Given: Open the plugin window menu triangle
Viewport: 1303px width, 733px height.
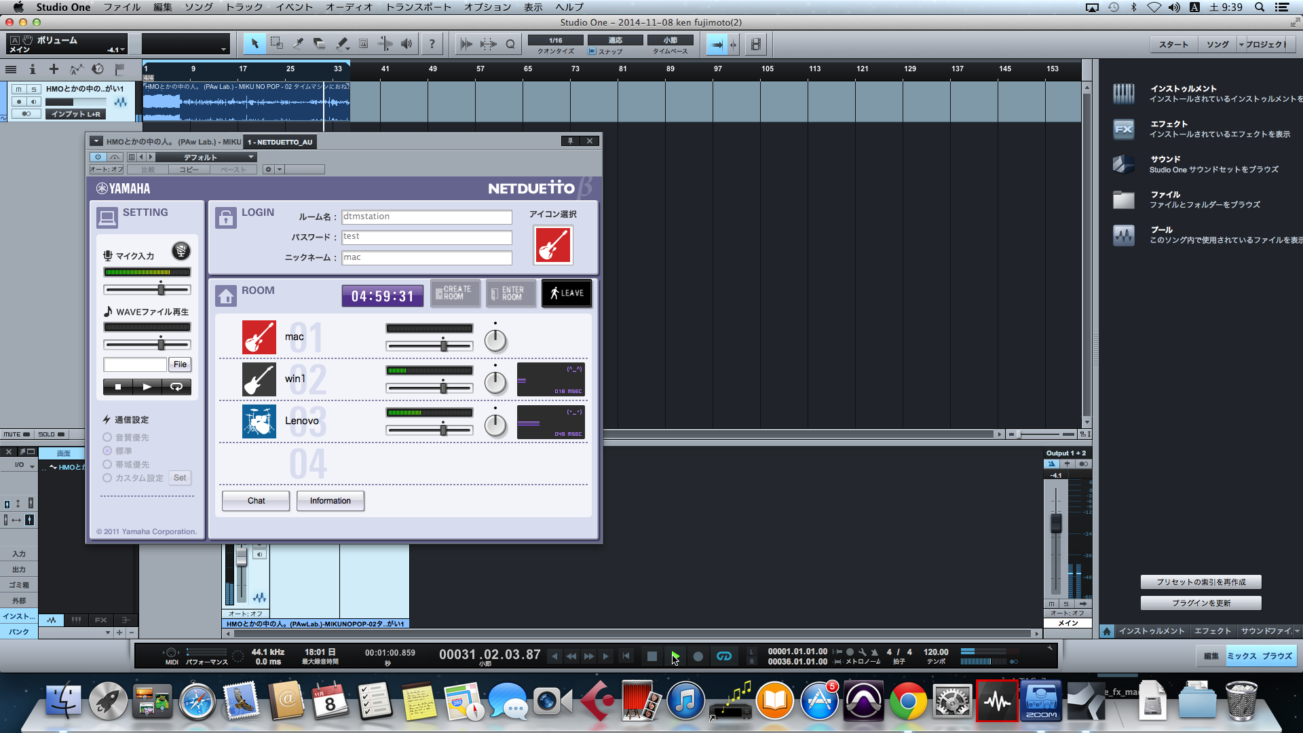Looking at the screenshot, I should 96,141.
